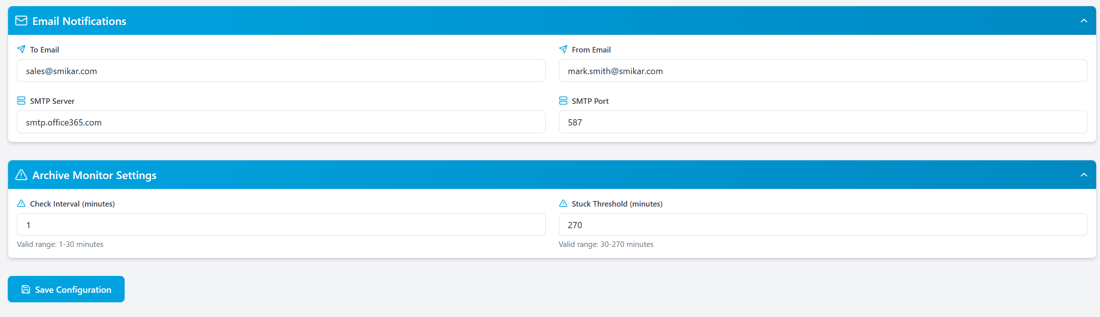Click the warning triangle in Archive Monitor Settings header
The height and width of the screenshot is (317, 1100).
tap(21, 175)
